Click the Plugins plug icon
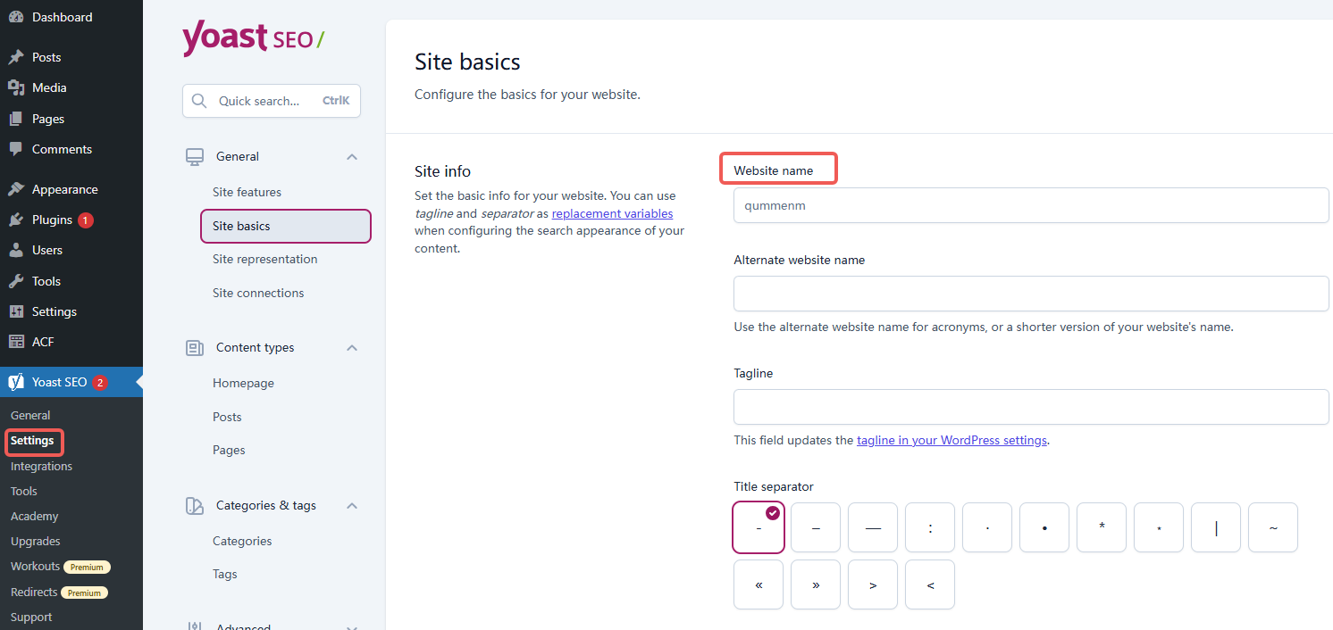 (x=16, y=220)
